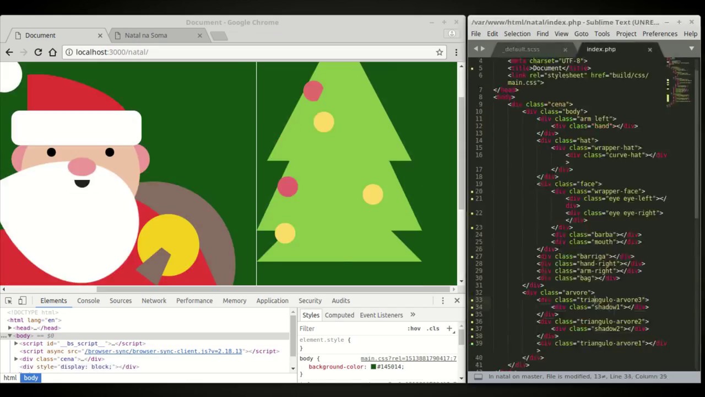Open the Network tab in DevTools
Screen dimensions: 705x397
[x=154, y=301]
